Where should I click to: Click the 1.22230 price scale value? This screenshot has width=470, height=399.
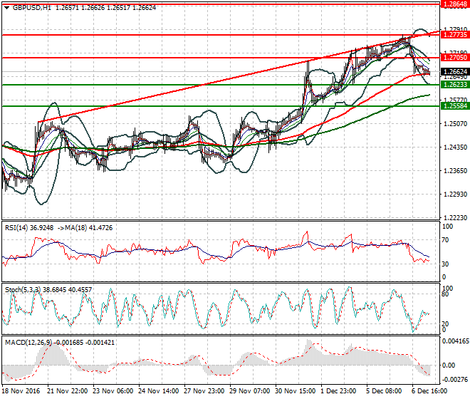click(x=455, y=218)
